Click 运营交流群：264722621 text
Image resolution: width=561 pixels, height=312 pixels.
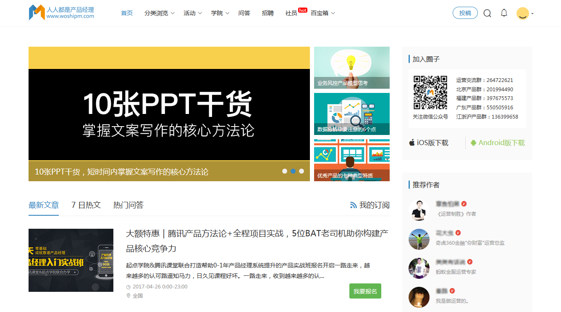point(485,80)
